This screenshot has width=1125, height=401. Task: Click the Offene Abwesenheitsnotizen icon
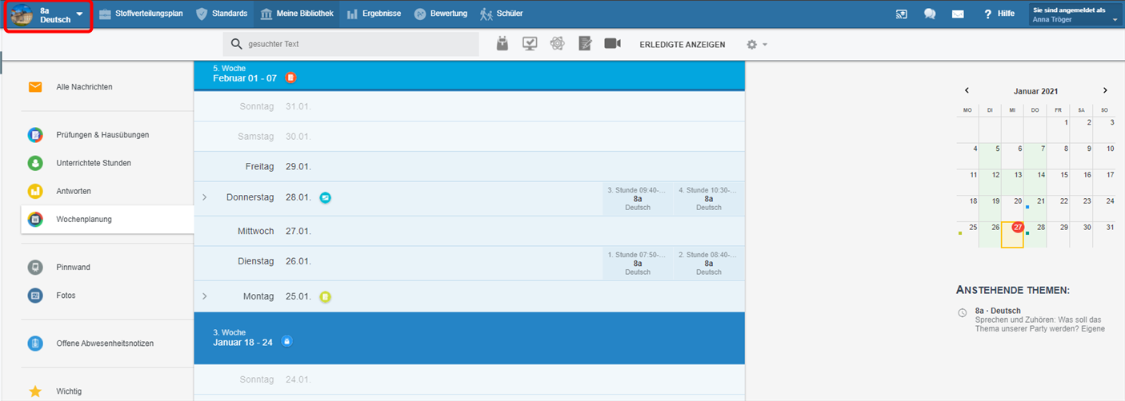coord(35,343)
